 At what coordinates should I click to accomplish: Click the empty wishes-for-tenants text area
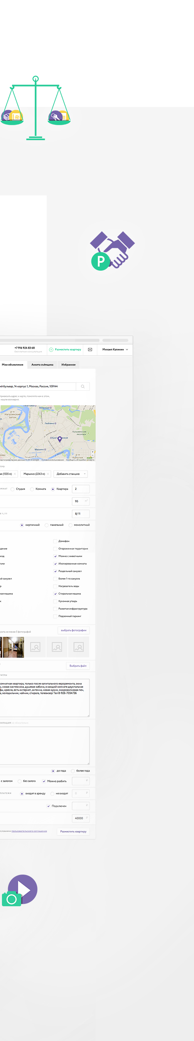click(x=45, y=746)
